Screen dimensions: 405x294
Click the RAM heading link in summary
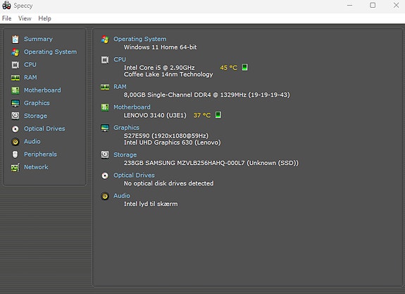[x=120, y=87]
